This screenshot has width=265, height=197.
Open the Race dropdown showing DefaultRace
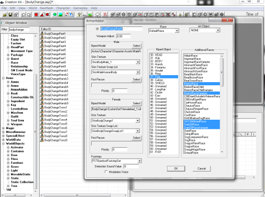point(164,31)
